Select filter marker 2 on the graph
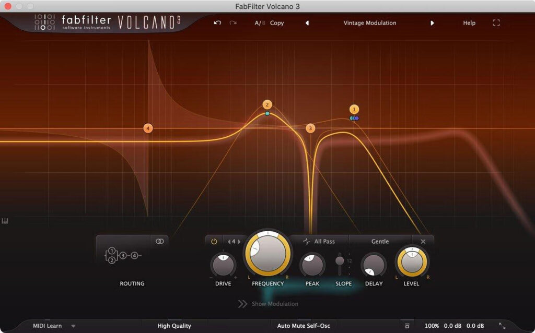Image resolution: width=535 pixels, height=333 pixels. click(266, 104)
